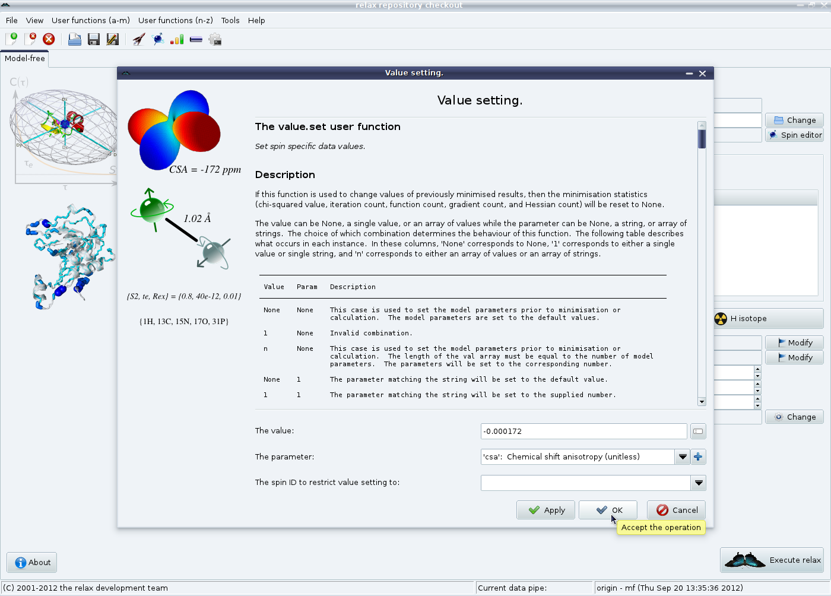831x596 pixels.
Task: Expand the parameter dropdown arrow
Action: click(x=683, y=456)
